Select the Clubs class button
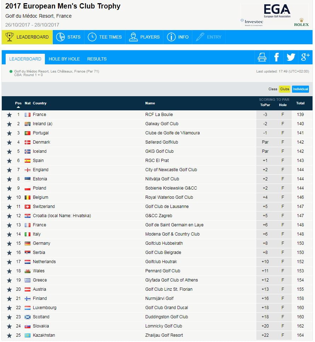 click(284, 89)
